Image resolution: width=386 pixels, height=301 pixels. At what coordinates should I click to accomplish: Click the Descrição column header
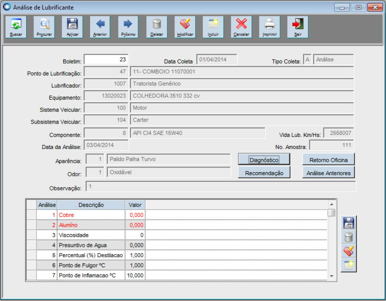click(x=91, y=205)
